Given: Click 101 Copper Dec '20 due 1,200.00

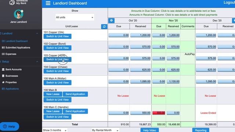Looking at the screenshot, I should click(x=206, y=35).
